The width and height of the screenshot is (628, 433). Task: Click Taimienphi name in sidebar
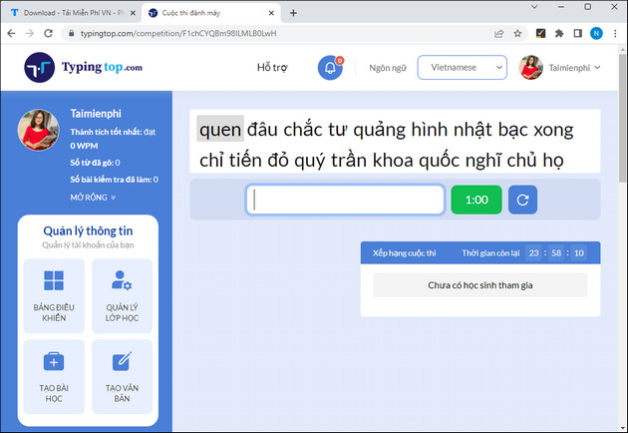coord(96,114)
